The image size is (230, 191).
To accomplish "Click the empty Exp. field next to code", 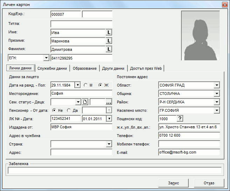I will point(97,14).
